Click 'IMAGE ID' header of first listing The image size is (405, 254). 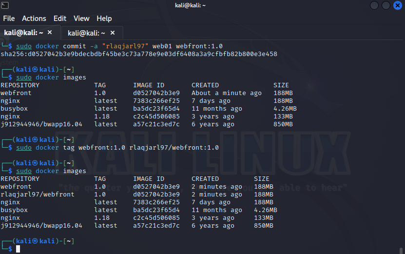pyautogui.click(x=149, y=85)
